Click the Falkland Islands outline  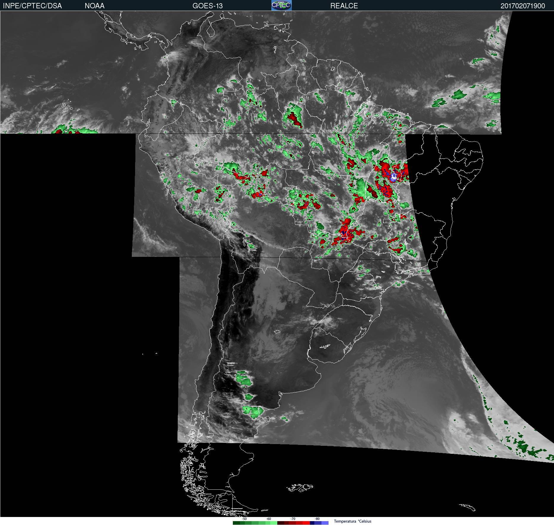tap(300, 487)
